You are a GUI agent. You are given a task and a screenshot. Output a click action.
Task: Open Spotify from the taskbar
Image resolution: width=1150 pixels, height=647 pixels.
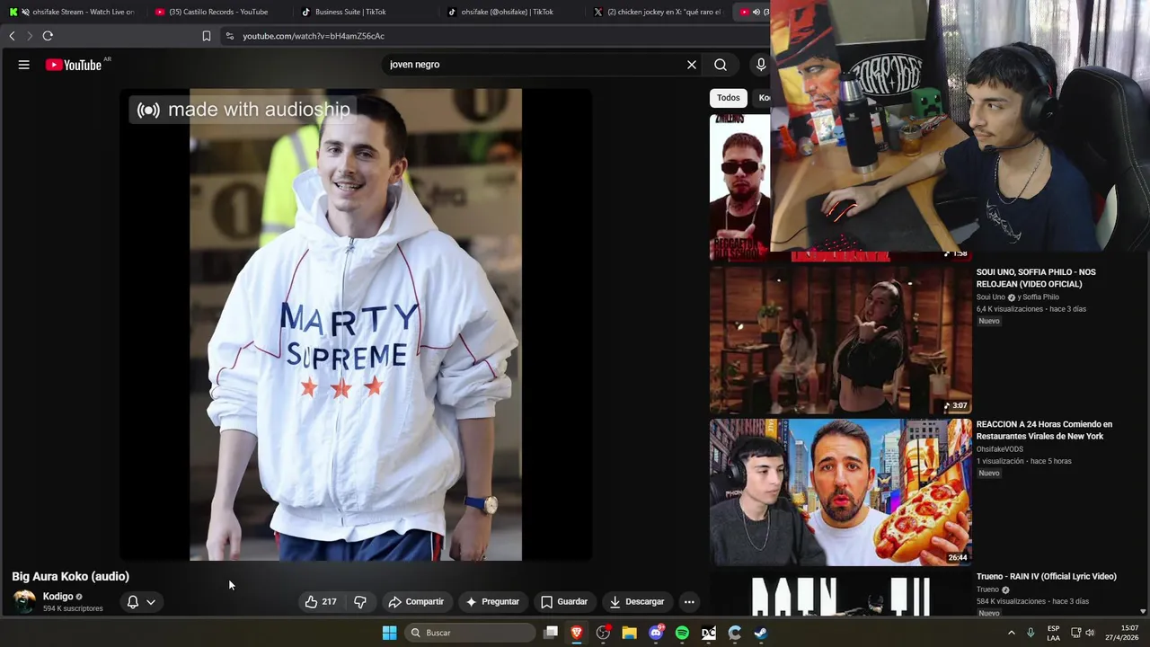click(x=682, y=633)
